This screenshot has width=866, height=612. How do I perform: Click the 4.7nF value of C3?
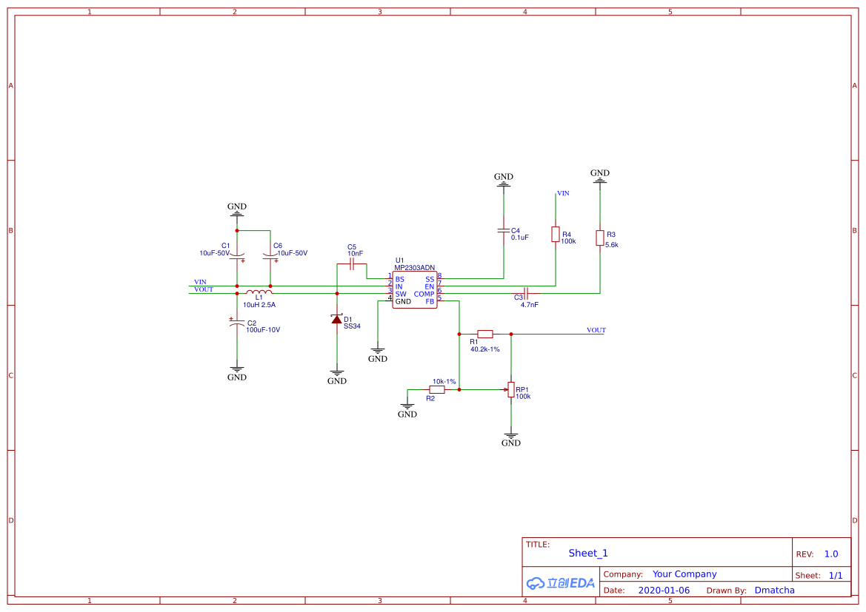click(529, 305)
